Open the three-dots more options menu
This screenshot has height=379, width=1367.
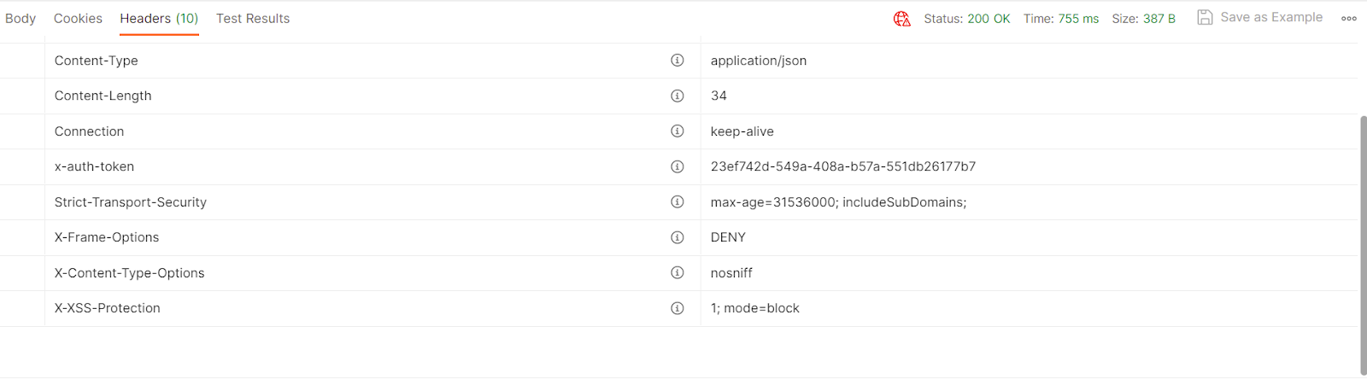point(1349,18)
